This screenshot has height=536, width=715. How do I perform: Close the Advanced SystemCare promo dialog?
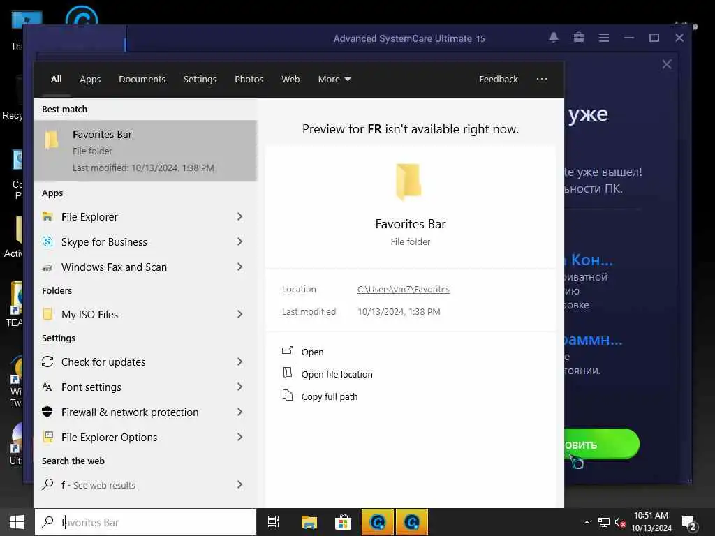(x=667, y=64)
